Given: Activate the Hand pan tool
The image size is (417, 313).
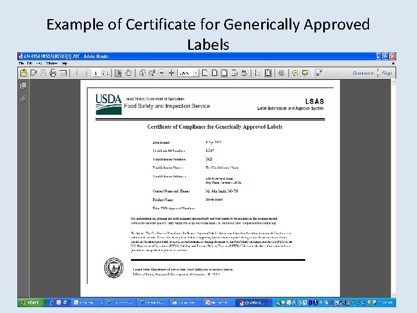Looking at the screenshot, I should (128, 72).
